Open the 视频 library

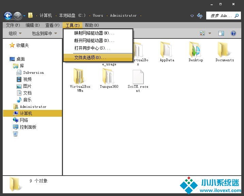click(x=24, y=79)
